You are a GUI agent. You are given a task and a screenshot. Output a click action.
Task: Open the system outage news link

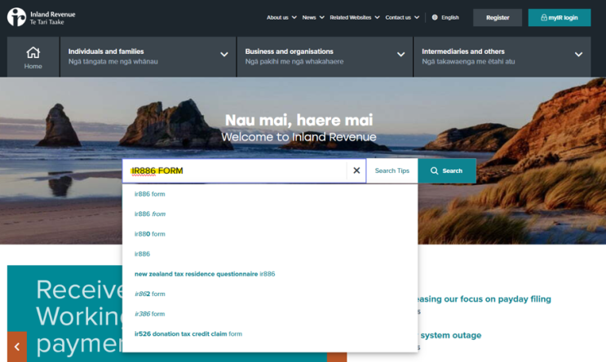click(450, 335)
